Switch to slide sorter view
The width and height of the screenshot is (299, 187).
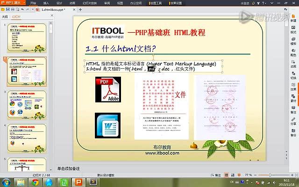click(233, 175)
